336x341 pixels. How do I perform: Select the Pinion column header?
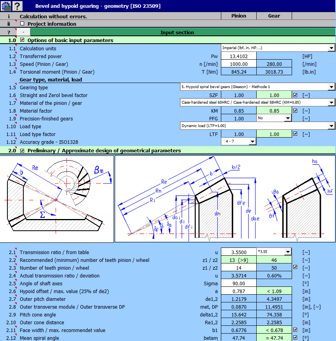coord(238,16)
